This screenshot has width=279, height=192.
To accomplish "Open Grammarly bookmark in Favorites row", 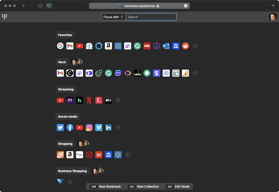I will click(137, 46).
